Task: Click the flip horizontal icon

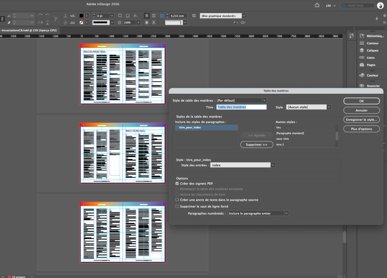Action: coord(40,22)
